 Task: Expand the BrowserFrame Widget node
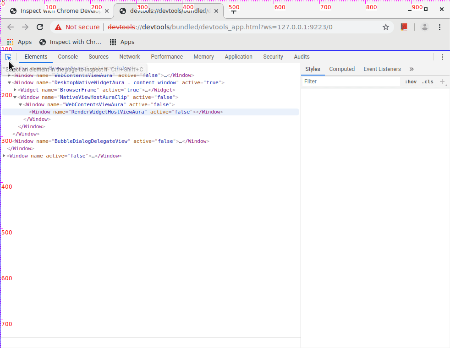[15, 90]
